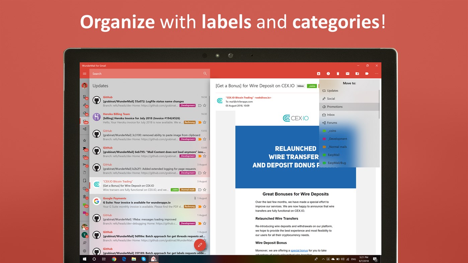Click the _coins chip beside email subject
Image resolution: width=468 pixels, height=263 pixels.
(312, 86)
